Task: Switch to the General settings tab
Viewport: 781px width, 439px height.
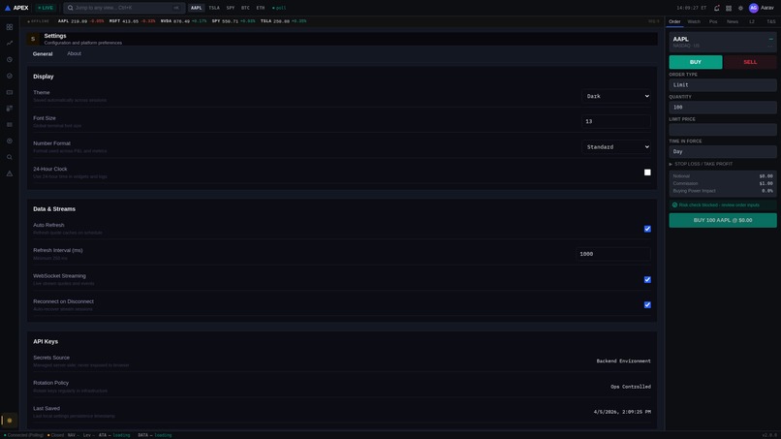Action: tap(43, 54)
